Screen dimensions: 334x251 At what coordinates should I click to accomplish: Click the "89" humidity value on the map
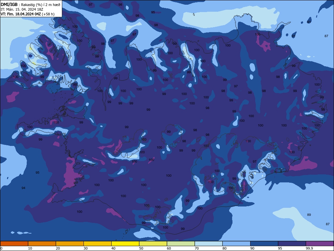(x=309, y=215)
